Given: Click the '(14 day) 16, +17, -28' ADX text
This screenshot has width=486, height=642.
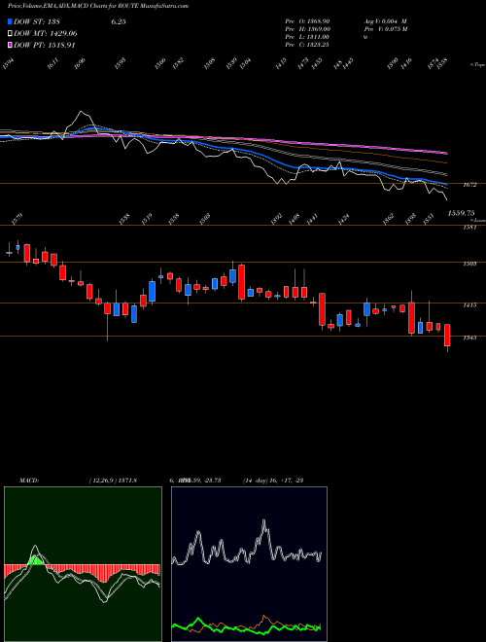Looking at the screenshot, I should point(273,481).
